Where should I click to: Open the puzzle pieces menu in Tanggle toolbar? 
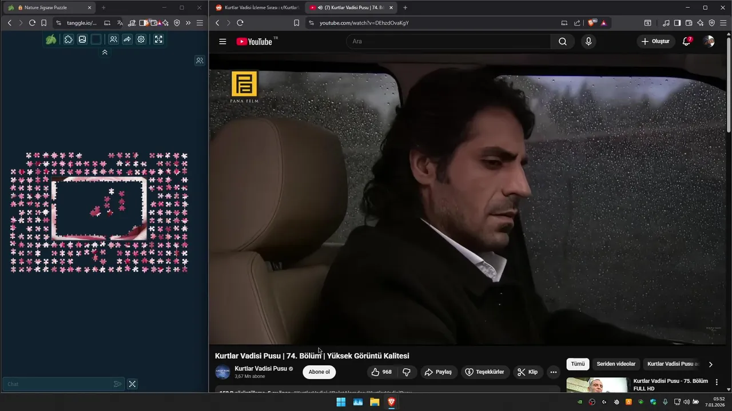tap(68, 39)
